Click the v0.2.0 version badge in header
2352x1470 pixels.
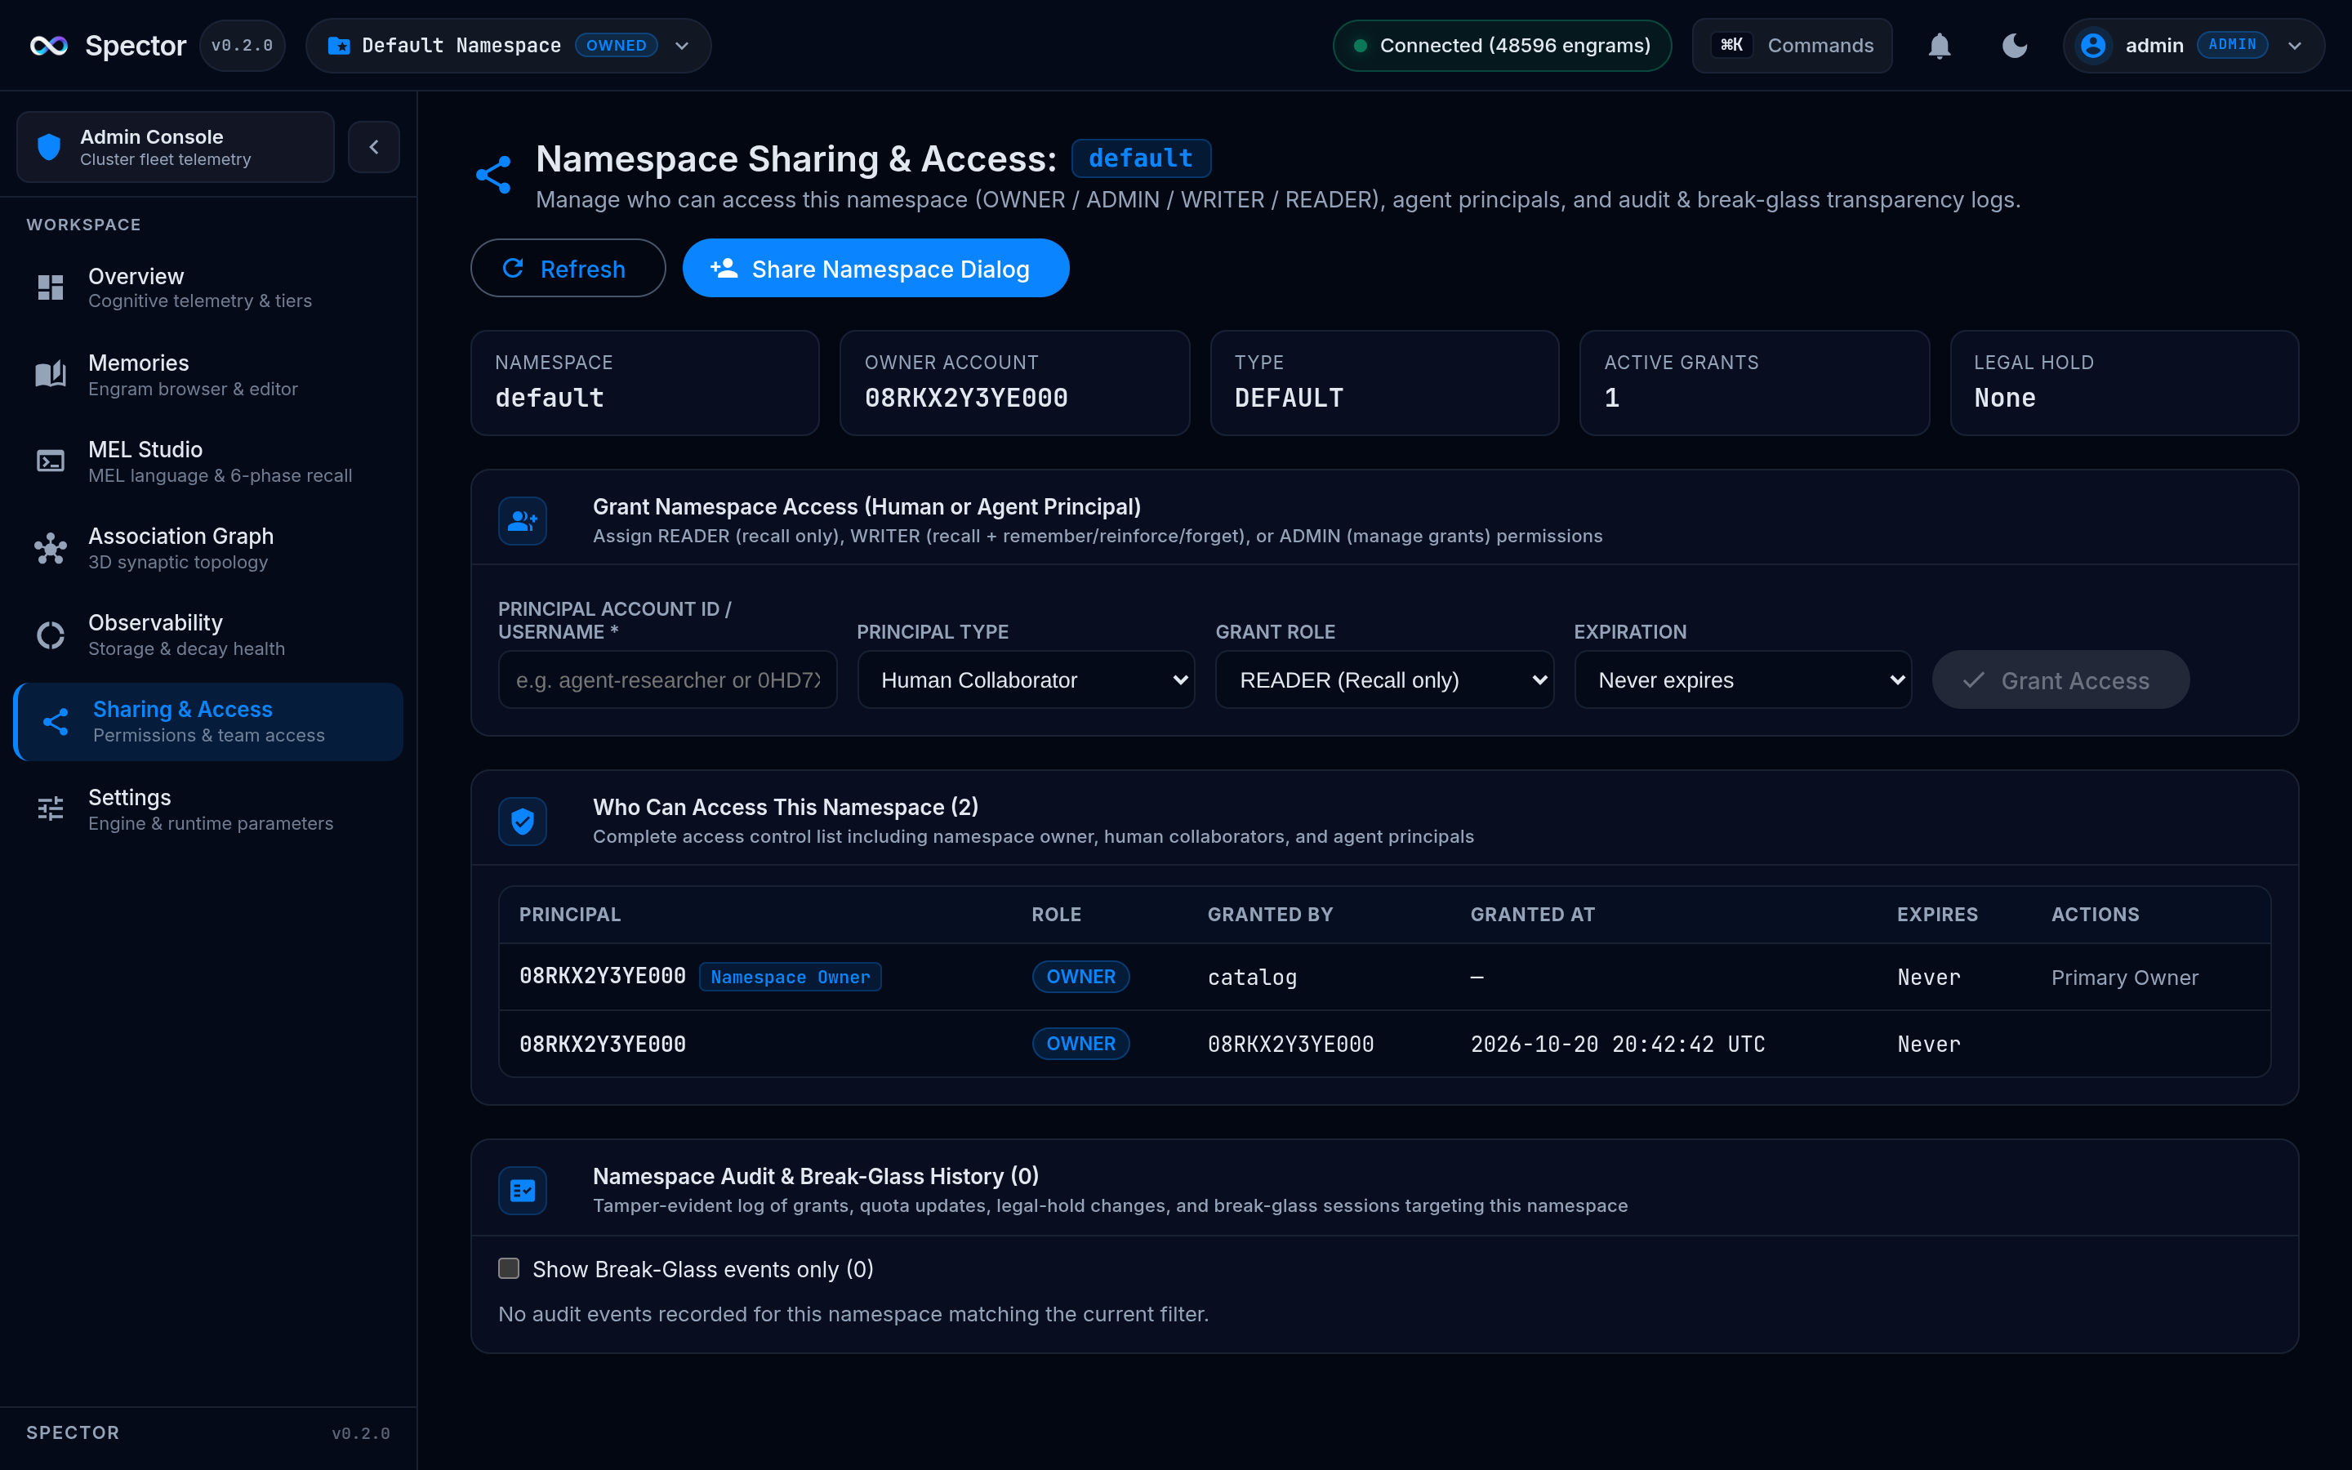tap(242, 46)
